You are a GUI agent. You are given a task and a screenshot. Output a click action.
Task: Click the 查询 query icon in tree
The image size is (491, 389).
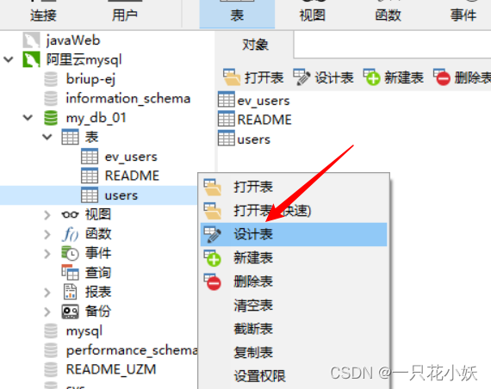click(x=70, y=272)
